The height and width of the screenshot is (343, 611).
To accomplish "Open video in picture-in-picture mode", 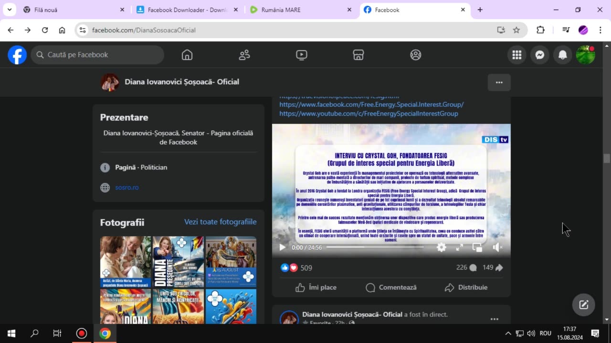I will 477,247.
